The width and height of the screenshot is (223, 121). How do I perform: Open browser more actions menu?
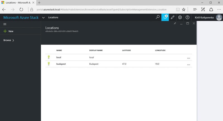219,9
